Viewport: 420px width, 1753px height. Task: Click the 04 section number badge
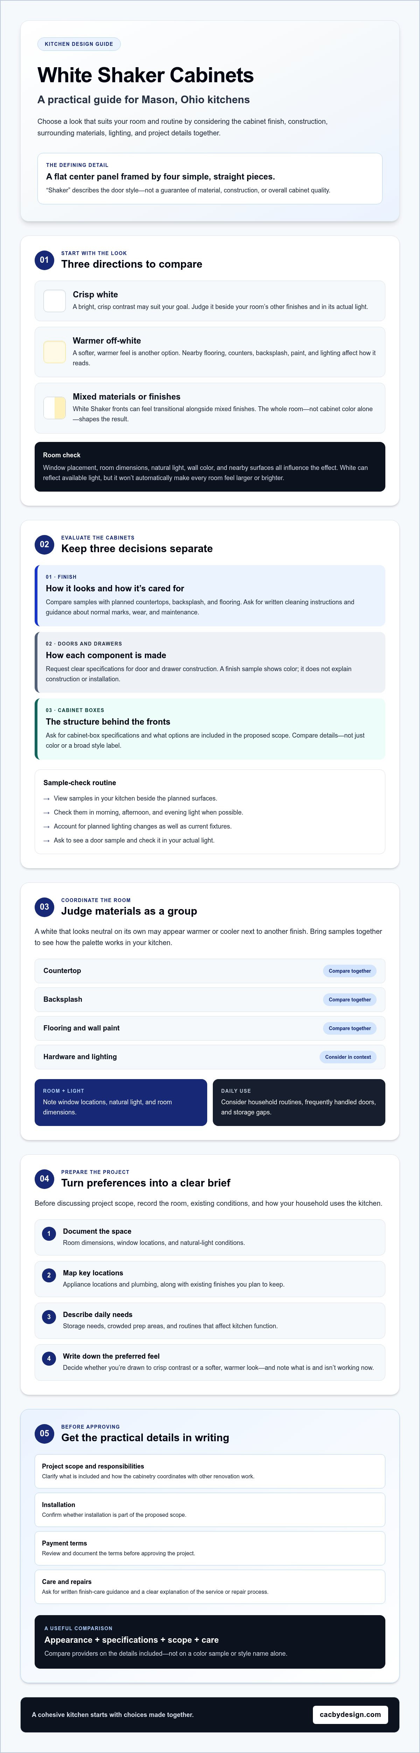pyautogui.click(x=44, y=1178)
